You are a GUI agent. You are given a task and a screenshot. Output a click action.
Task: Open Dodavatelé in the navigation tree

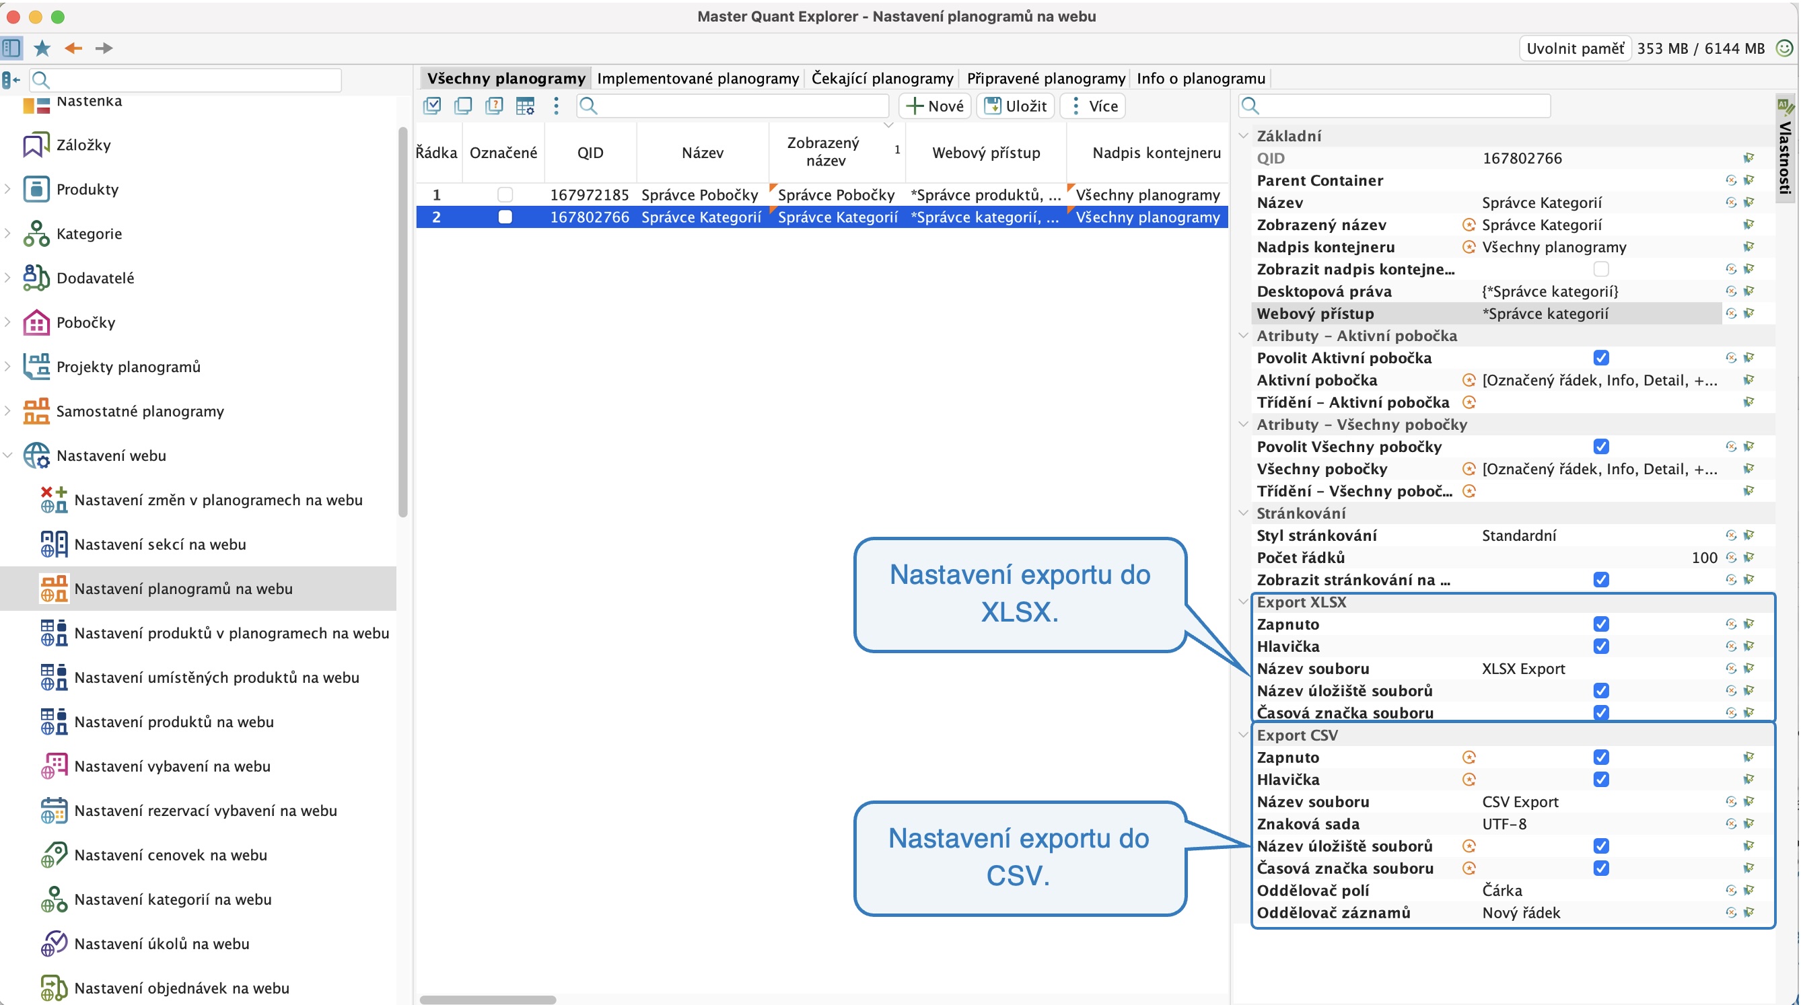[95, 277]
